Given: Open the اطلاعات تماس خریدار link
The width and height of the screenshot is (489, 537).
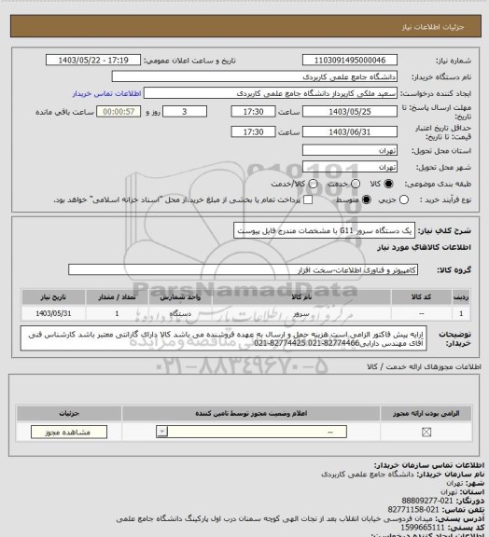Looking at the screenshot, I should (x=106, y=93).
